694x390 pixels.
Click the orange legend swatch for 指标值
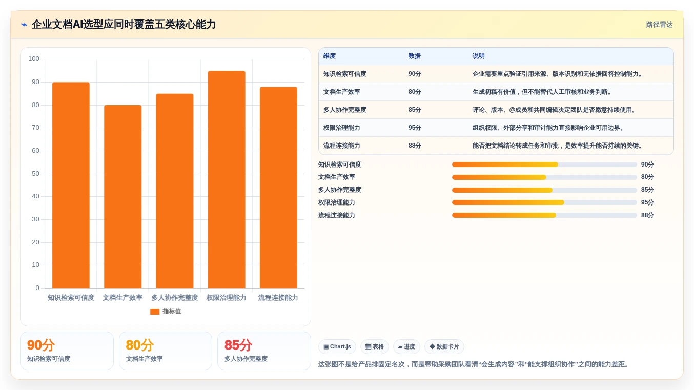click(155, 312)
